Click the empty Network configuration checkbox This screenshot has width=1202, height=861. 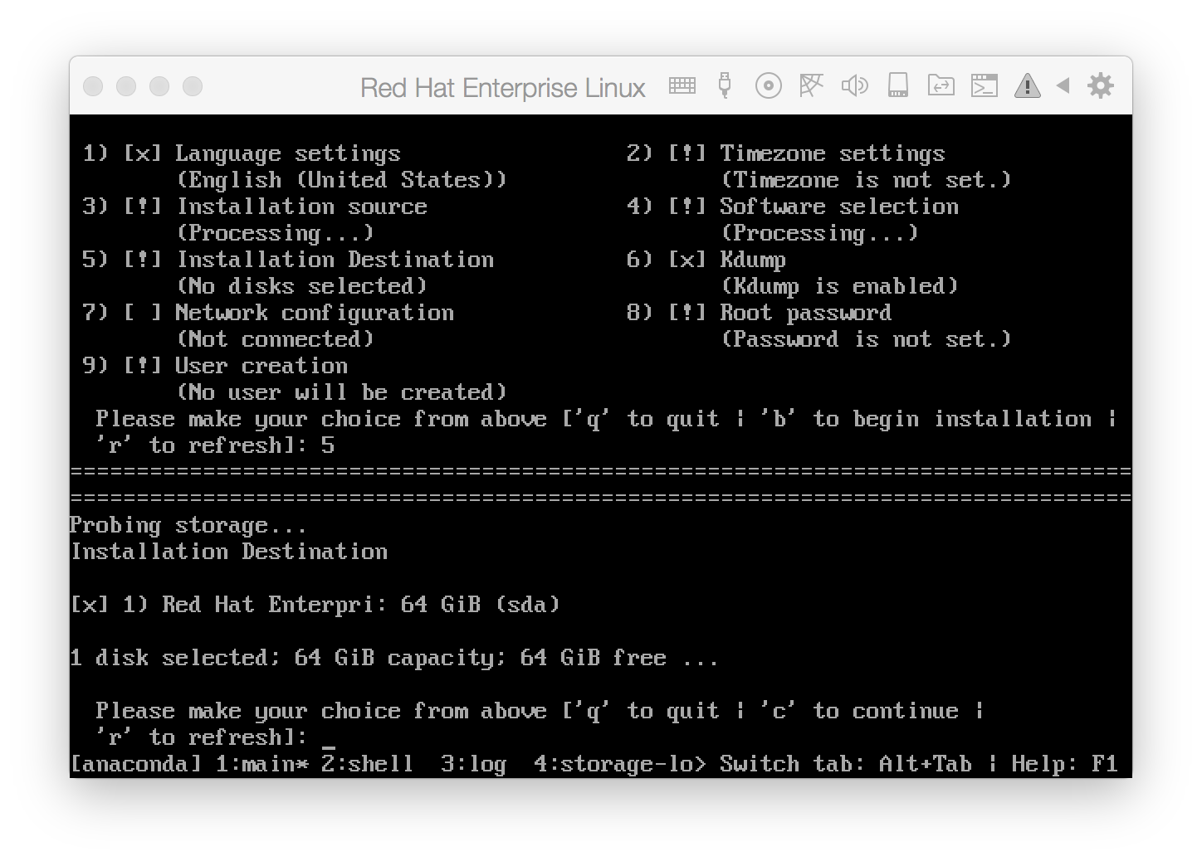click(x=142, y=314)
